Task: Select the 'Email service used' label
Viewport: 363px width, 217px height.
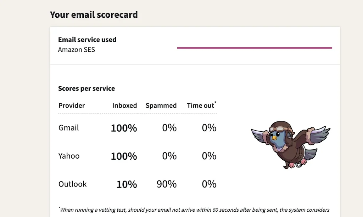Action: [x=87, y=40]
